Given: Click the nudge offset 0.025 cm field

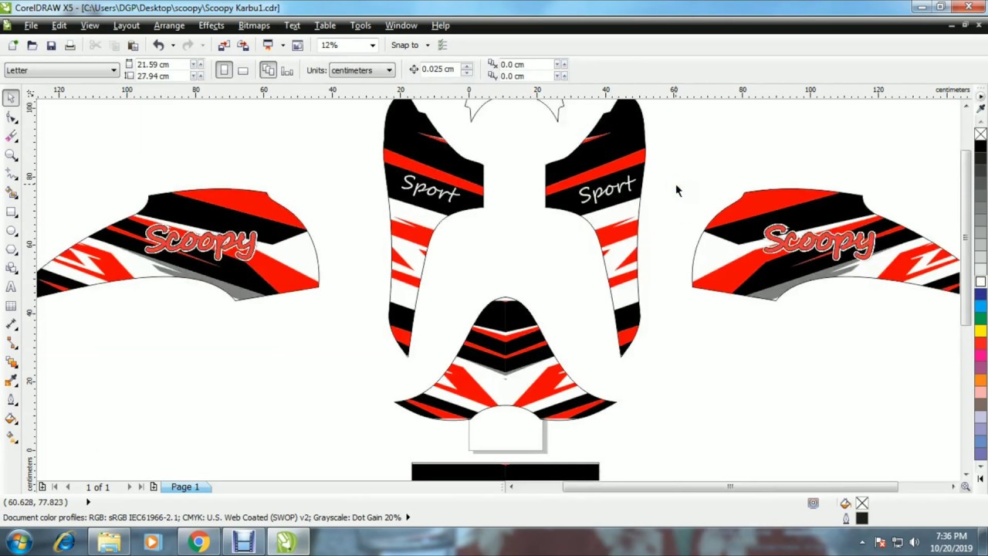Looking at the screenshot, I should coord(440,69).
